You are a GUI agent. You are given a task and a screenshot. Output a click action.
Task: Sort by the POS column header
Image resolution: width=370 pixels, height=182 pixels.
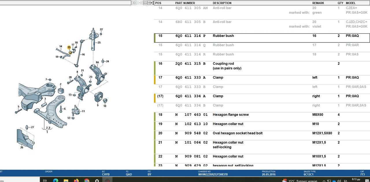(158, 3)
